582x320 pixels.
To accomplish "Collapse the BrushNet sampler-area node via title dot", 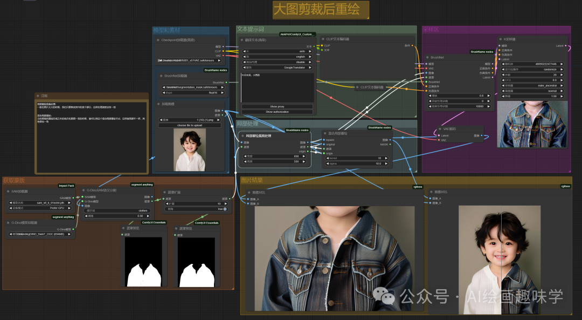I will [x=427, y=58].
